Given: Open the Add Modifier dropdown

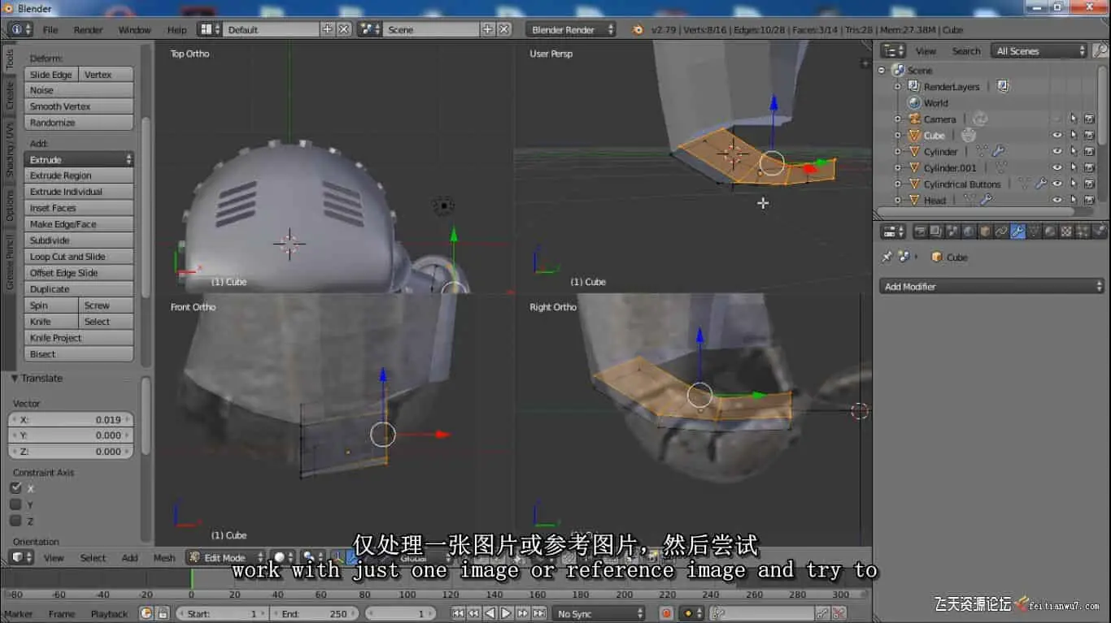Looking at the screenshot, I should [x=991, y=286].
